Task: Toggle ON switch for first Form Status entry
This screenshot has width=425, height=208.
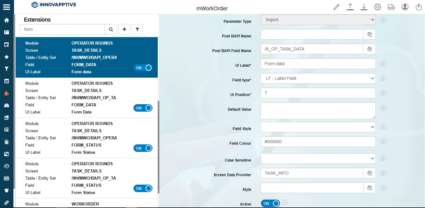Action: 143,148
